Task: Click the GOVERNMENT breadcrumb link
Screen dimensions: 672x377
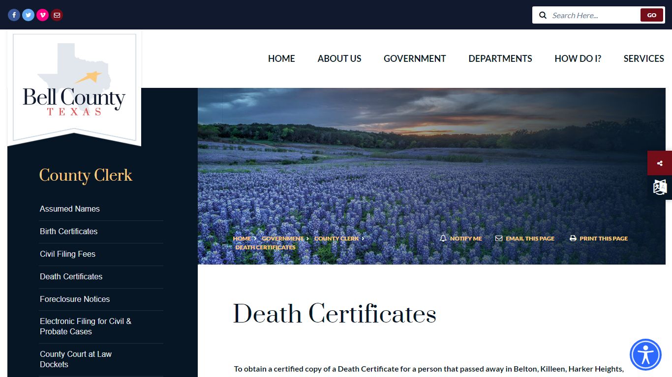Action: click(283, 239)
